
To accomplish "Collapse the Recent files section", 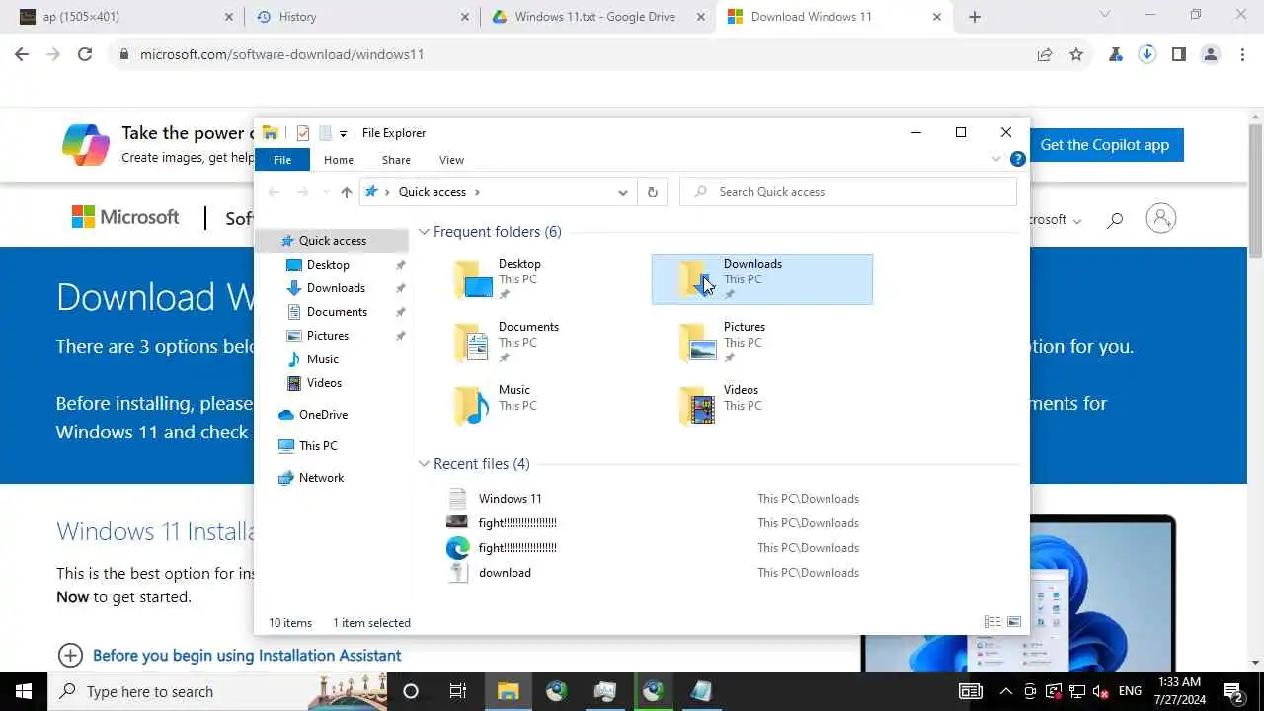I will click(424, 464).
